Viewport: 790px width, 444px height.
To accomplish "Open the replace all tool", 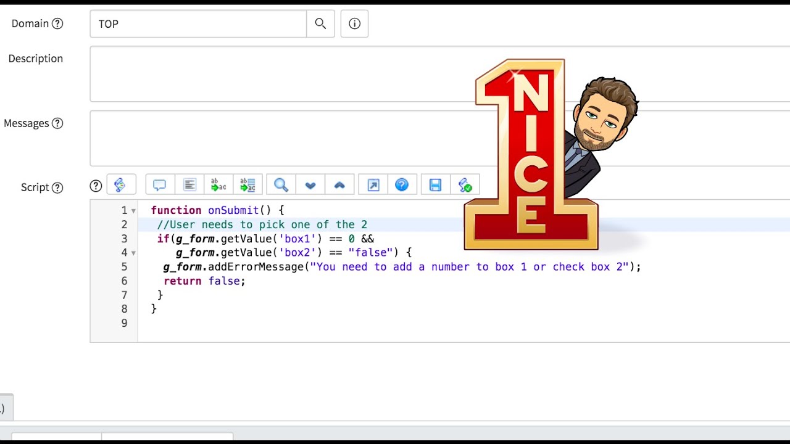I will click(x=248, y=184).
